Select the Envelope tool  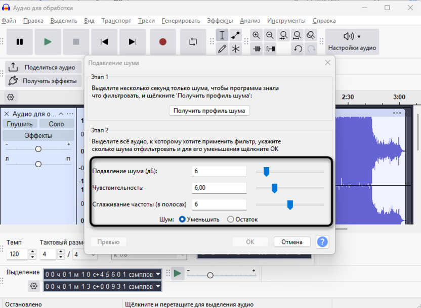click(x=236, y=35)
